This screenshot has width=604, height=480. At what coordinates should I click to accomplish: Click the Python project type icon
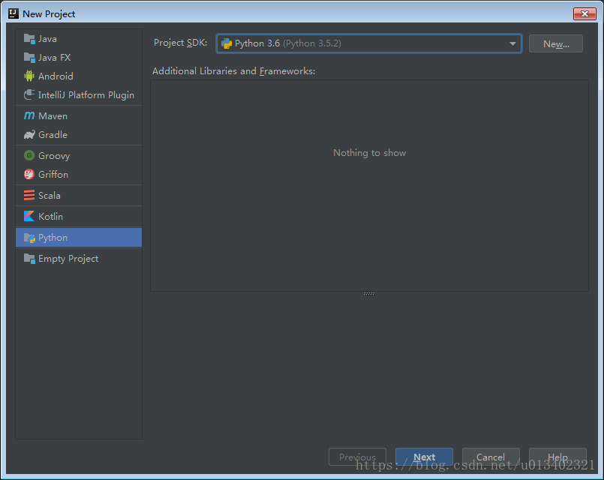[30, 238]
